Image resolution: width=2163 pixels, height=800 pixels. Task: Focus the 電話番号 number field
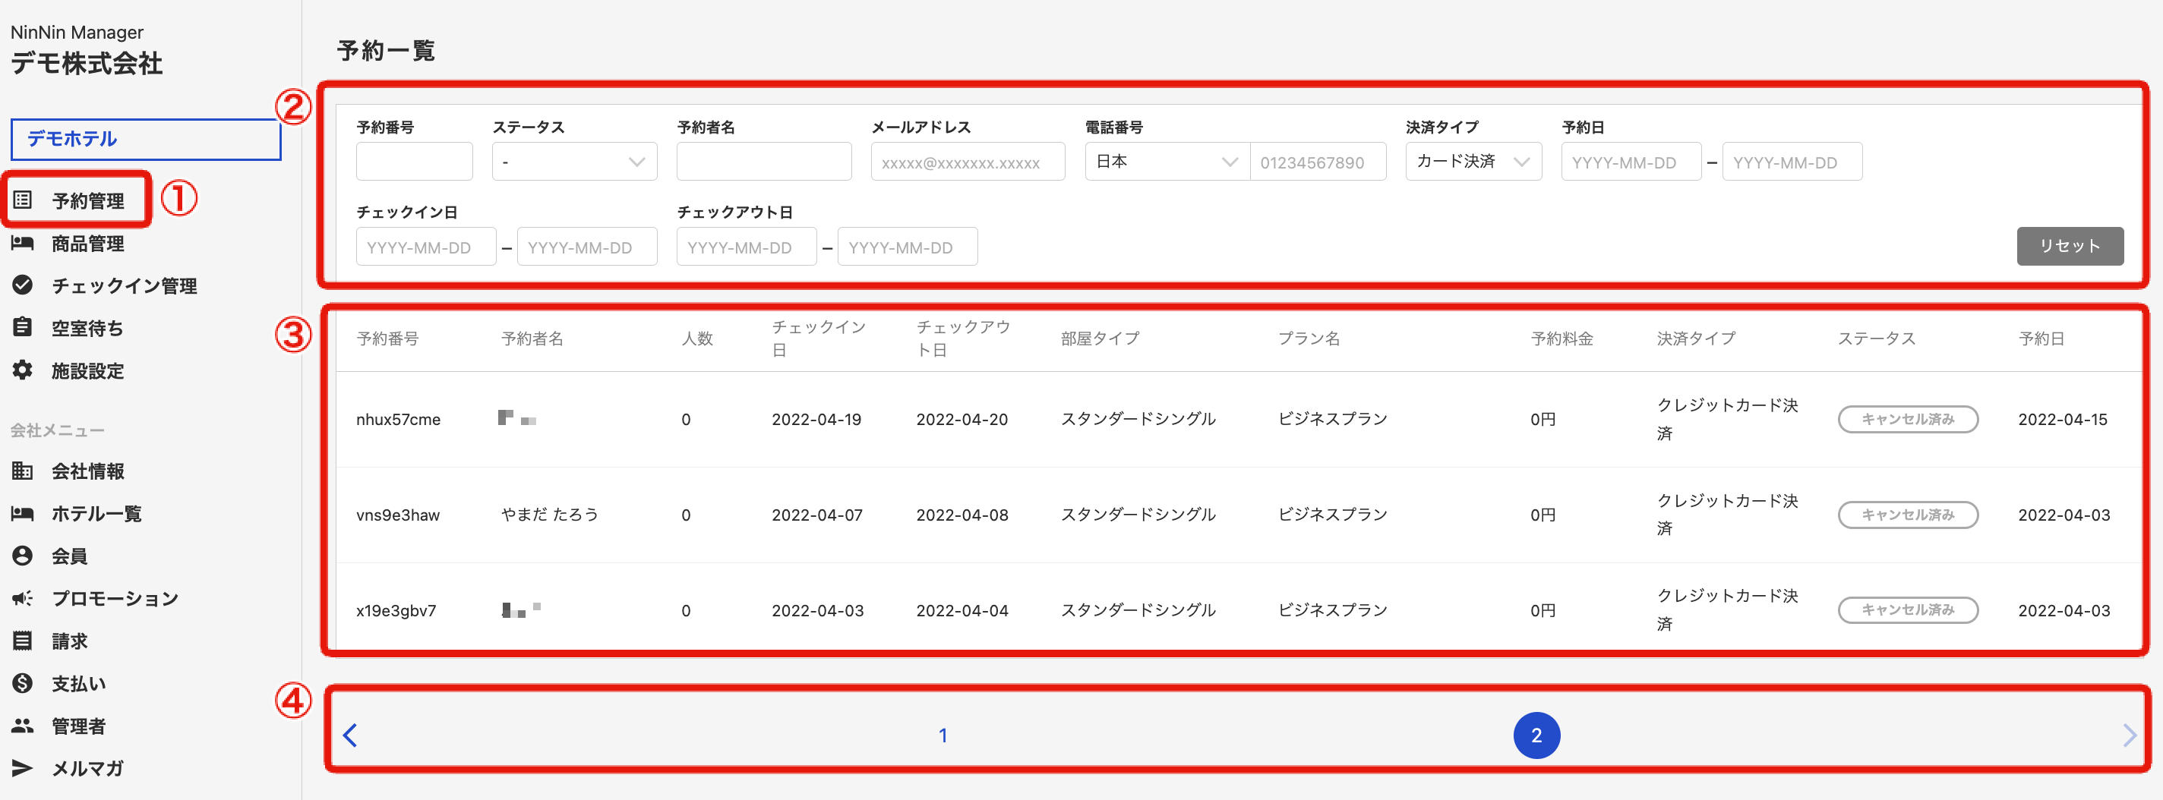point(1318,161)
